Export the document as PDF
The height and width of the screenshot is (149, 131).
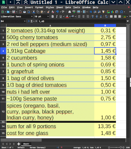click(x=20, y=12)
